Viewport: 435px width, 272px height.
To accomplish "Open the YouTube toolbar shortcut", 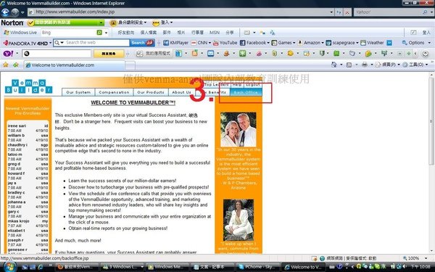I will pos(225,43).
